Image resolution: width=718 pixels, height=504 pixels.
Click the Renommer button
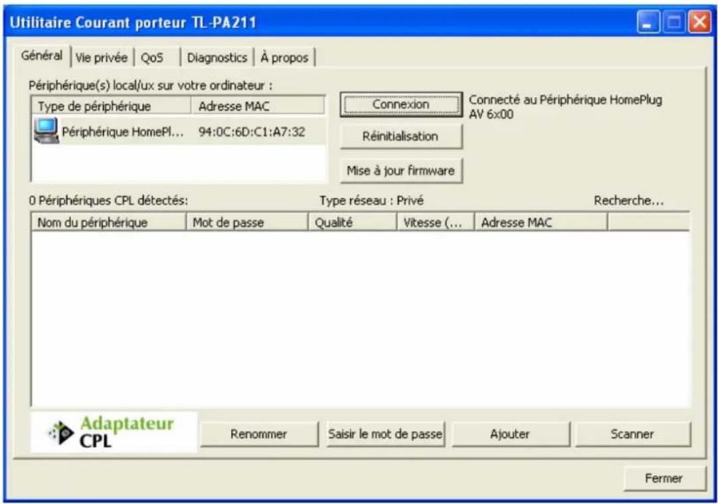coord(259,434)
